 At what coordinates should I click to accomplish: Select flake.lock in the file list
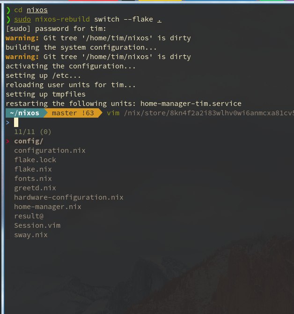click(35, 160)
